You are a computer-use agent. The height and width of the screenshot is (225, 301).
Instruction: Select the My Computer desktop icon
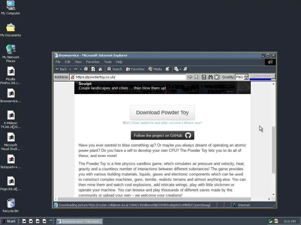(11, 8)
